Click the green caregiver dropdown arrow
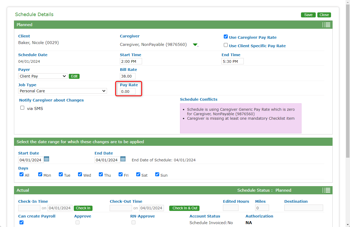350x227 pixels. click(x=195, y=45)
